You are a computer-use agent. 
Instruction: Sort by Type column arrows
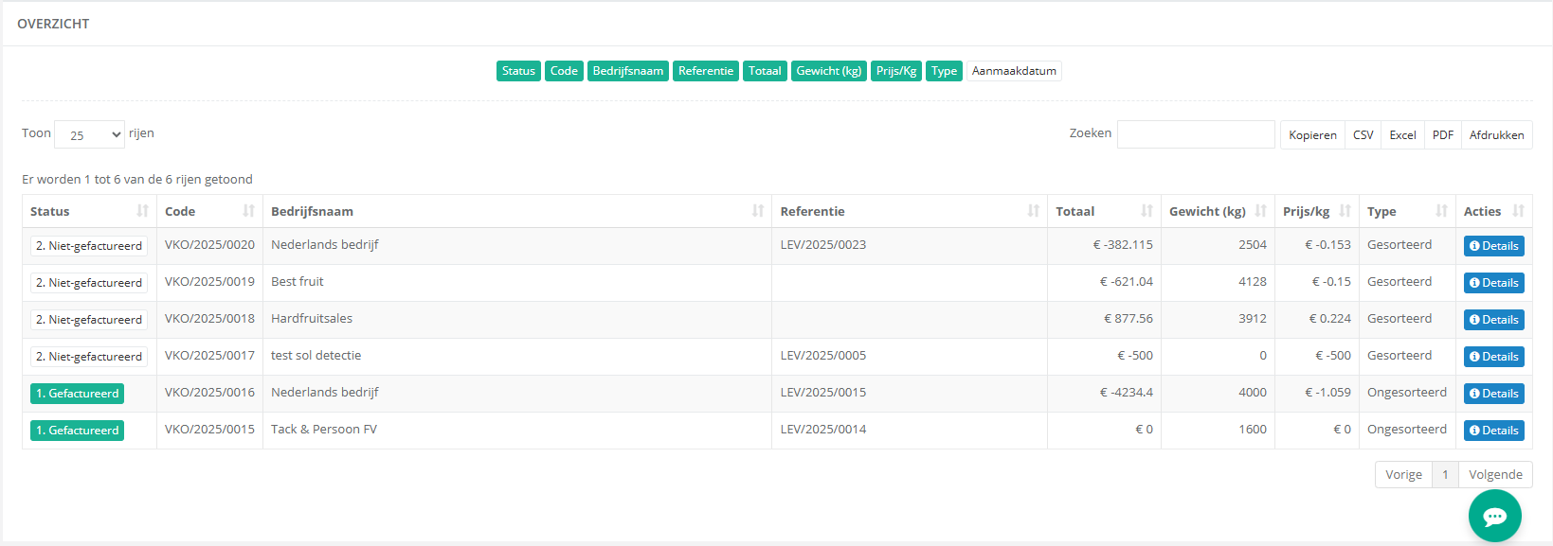pos(1441,211)
